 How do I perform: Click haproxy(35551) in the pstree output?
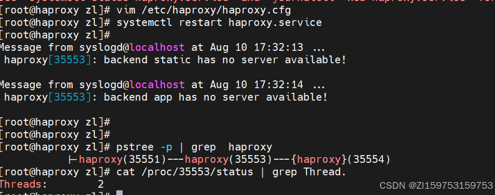pyautogui.click(x=123, y=160)
